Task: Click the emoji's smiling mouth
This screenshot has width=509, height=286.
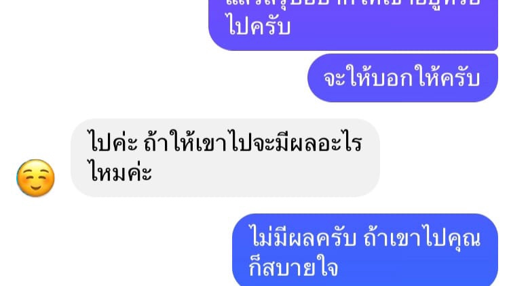Action: 36,187
